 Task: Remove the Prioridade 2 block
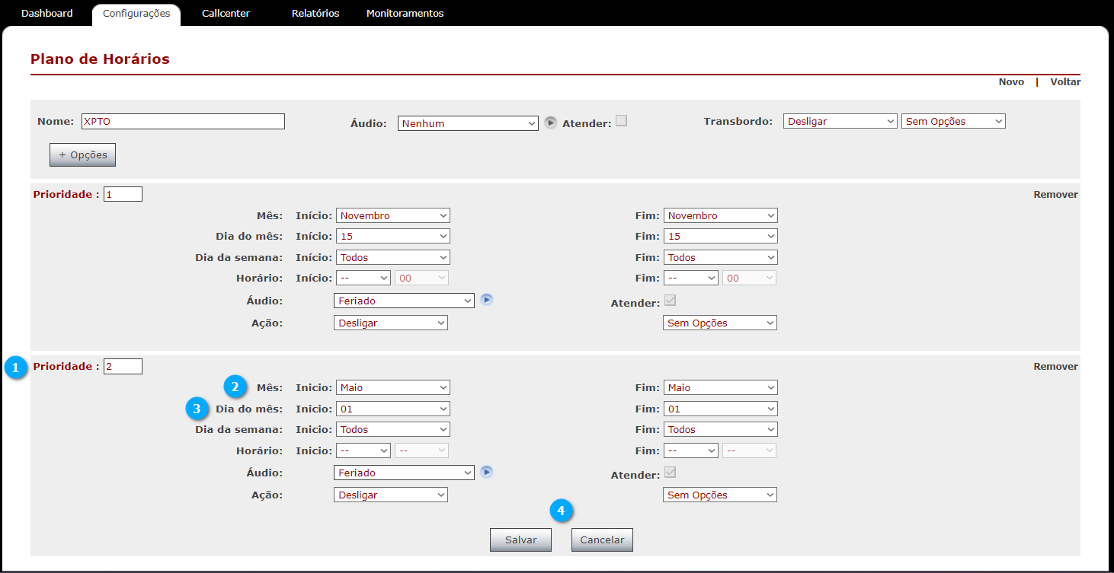(1056, 366)
